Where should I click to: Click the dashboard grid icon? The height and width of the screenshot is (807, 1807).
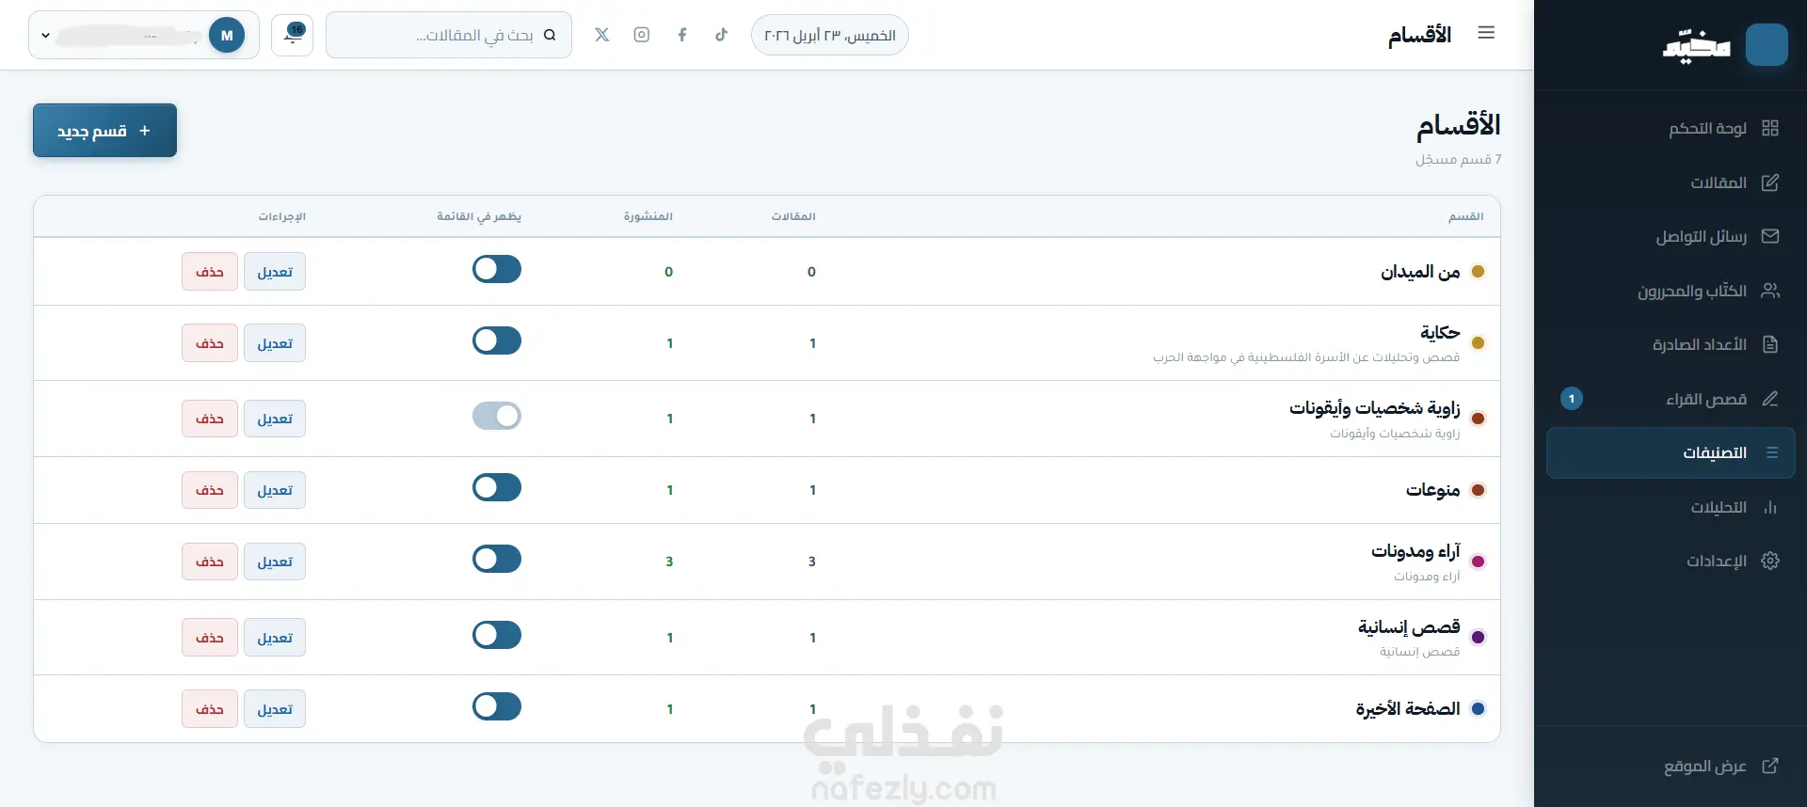point(1770,128)
